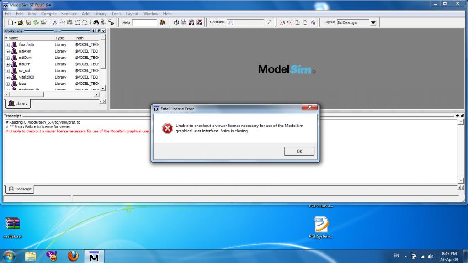The width and height of the screenshot is (468, 263).
Task: Click the Break simulation icon
Action: pos(199,22)
